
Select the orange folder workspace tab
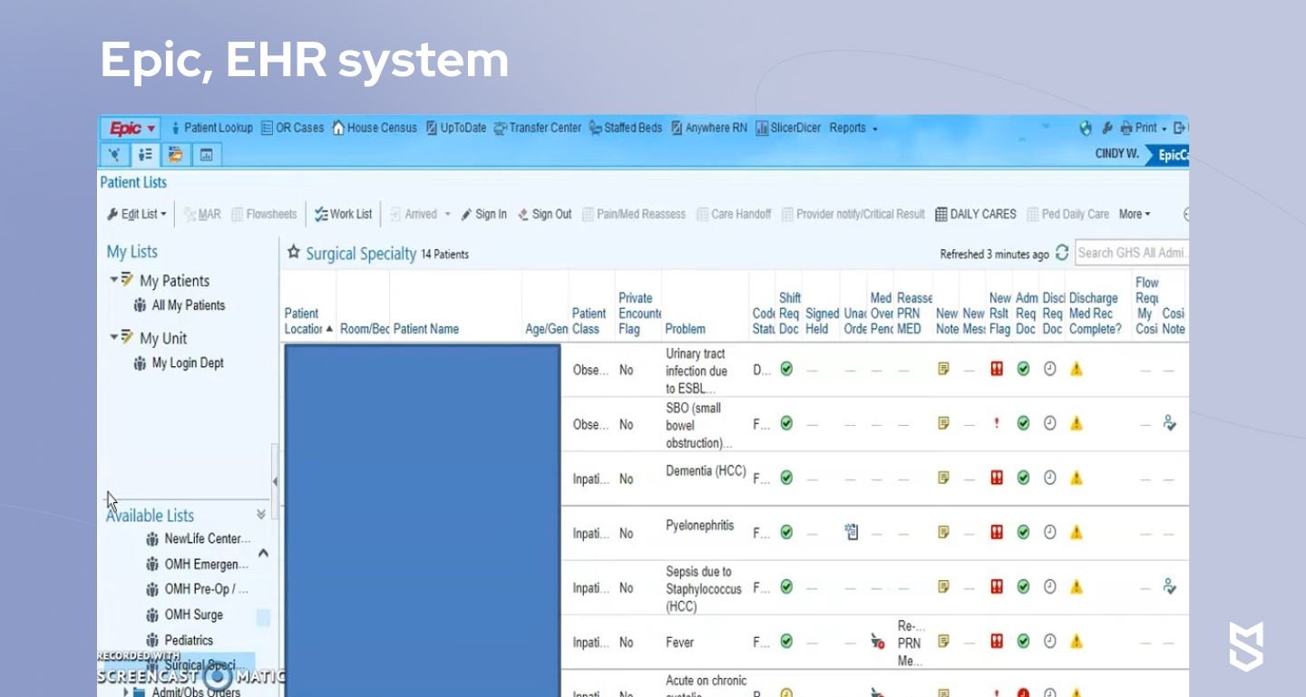175,155
